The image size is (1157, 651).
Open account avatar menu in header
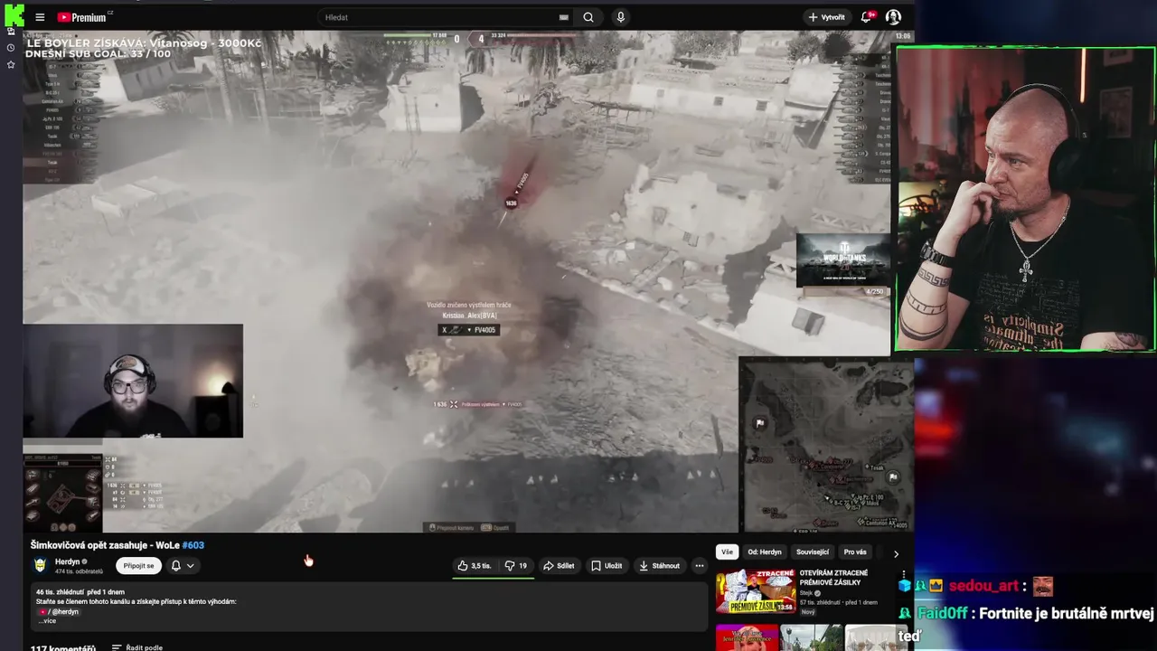click(x=893, y=17)
